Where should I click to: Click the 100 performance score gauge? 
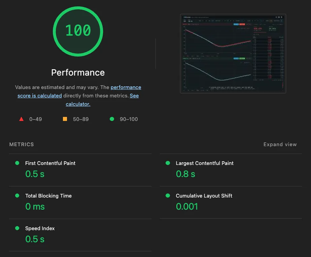point(78,31)
